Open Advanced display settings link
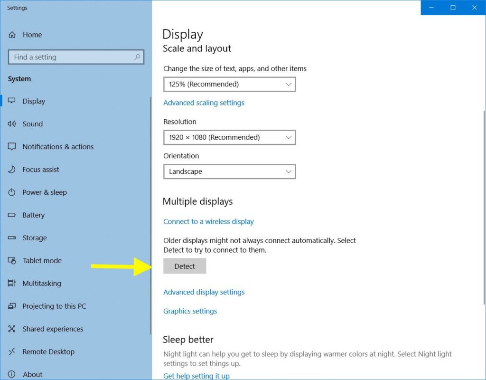 coord(204,292)
